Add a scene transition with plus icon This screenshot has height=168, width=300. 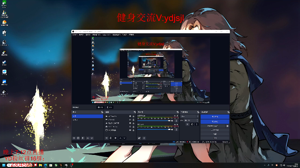click(187, 124)
